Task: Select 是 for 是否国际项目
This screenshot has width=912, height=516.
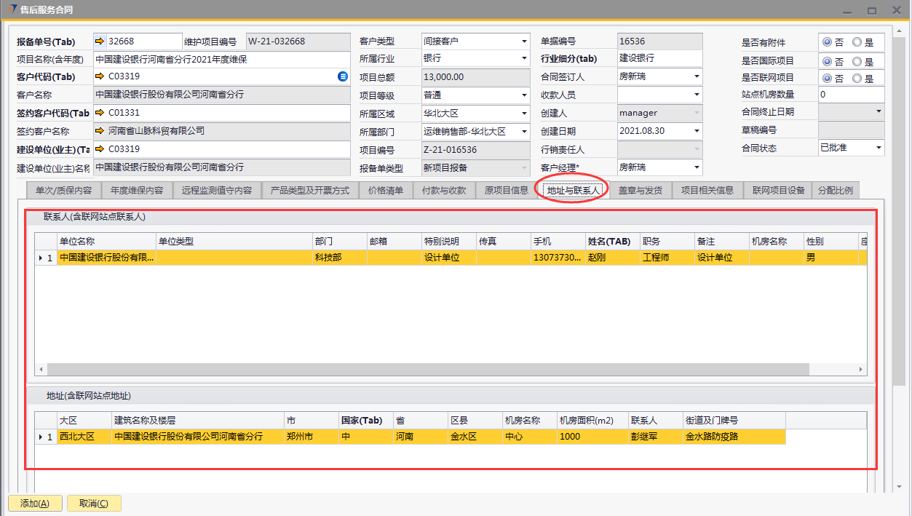Action: coord(857,62)
